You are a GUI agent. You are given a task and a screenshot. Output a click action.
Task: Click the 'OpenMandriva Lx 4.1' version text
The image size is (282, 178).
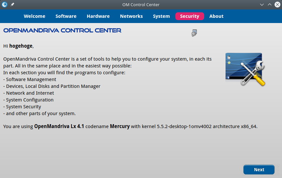pyautogui.click(x=59, y=126)
